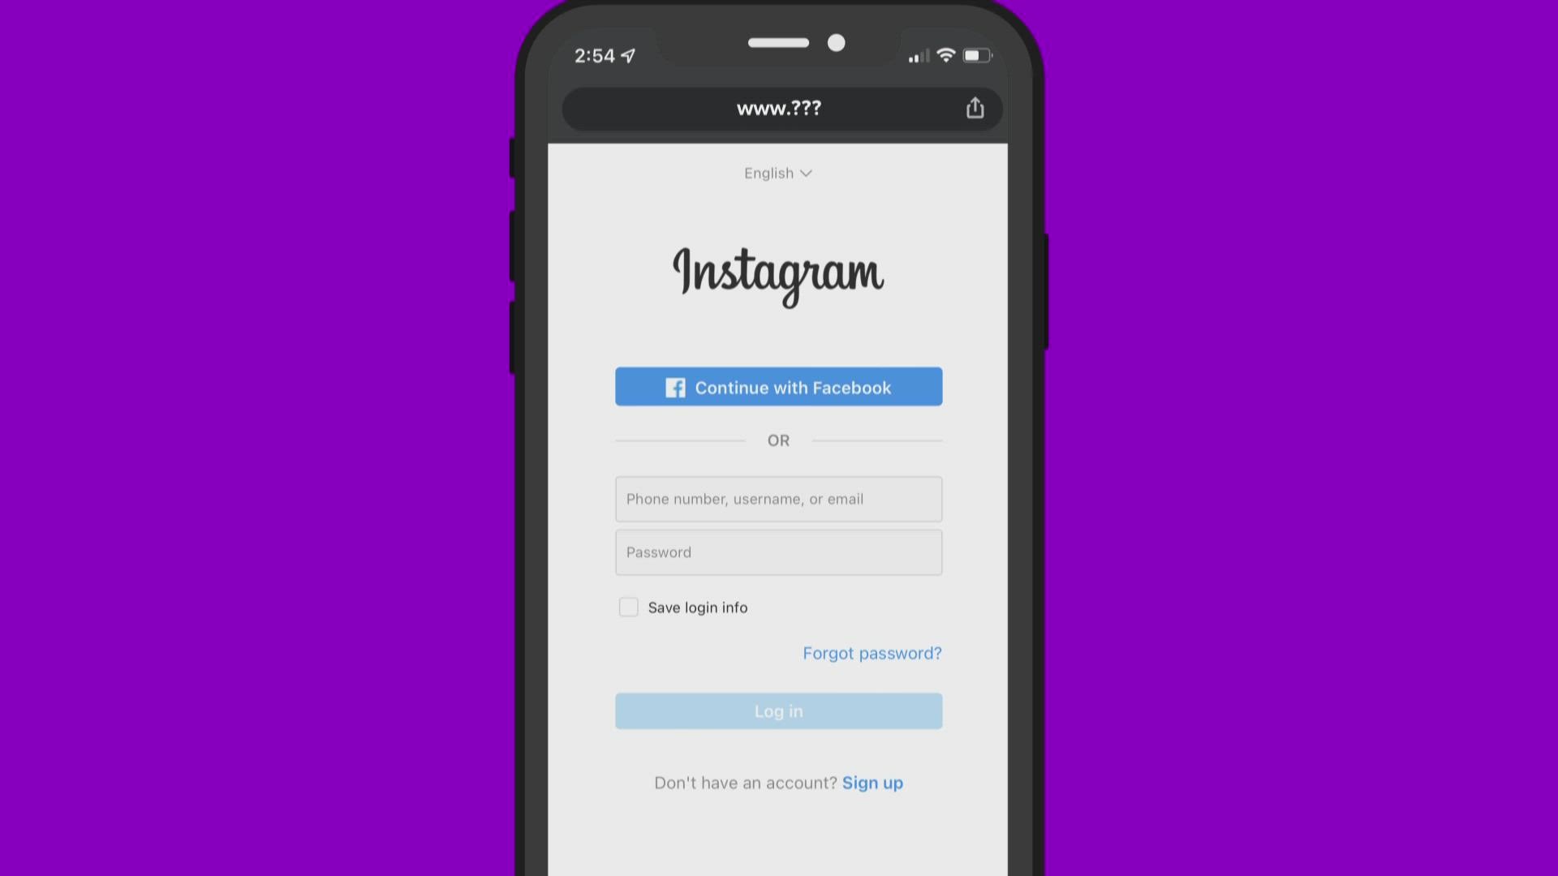The image size is (1558, 876).
Task: Tap the Instagram logo icon
Action: [x=779, y=273]
